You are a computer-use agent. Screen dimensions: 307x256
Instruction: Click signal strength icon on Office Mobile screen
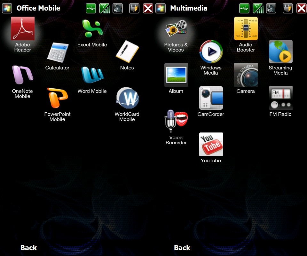pyautogui.click(x=105, y=8)
